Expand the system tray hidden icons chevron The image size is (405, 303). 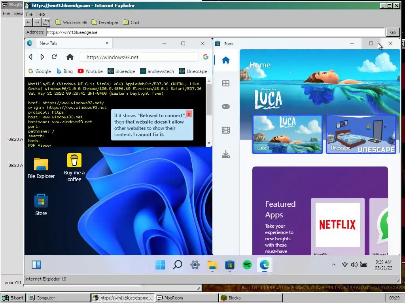[334, 265]
